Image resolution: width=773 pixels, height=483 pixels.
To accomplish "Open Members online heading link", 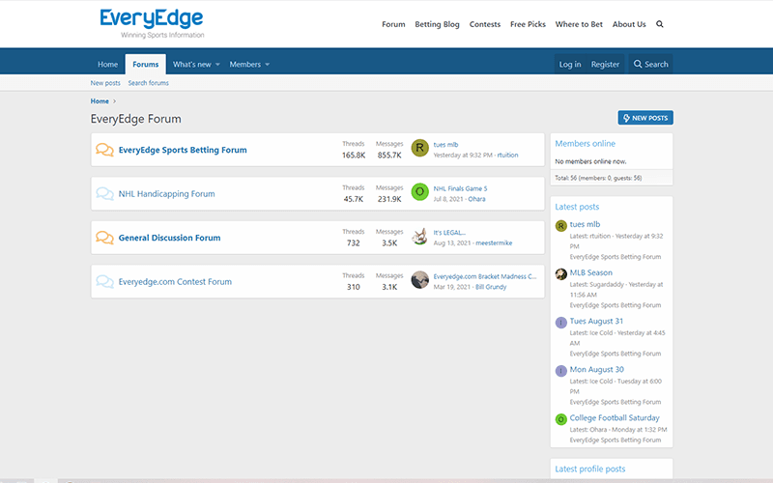I will click(586, 143).
